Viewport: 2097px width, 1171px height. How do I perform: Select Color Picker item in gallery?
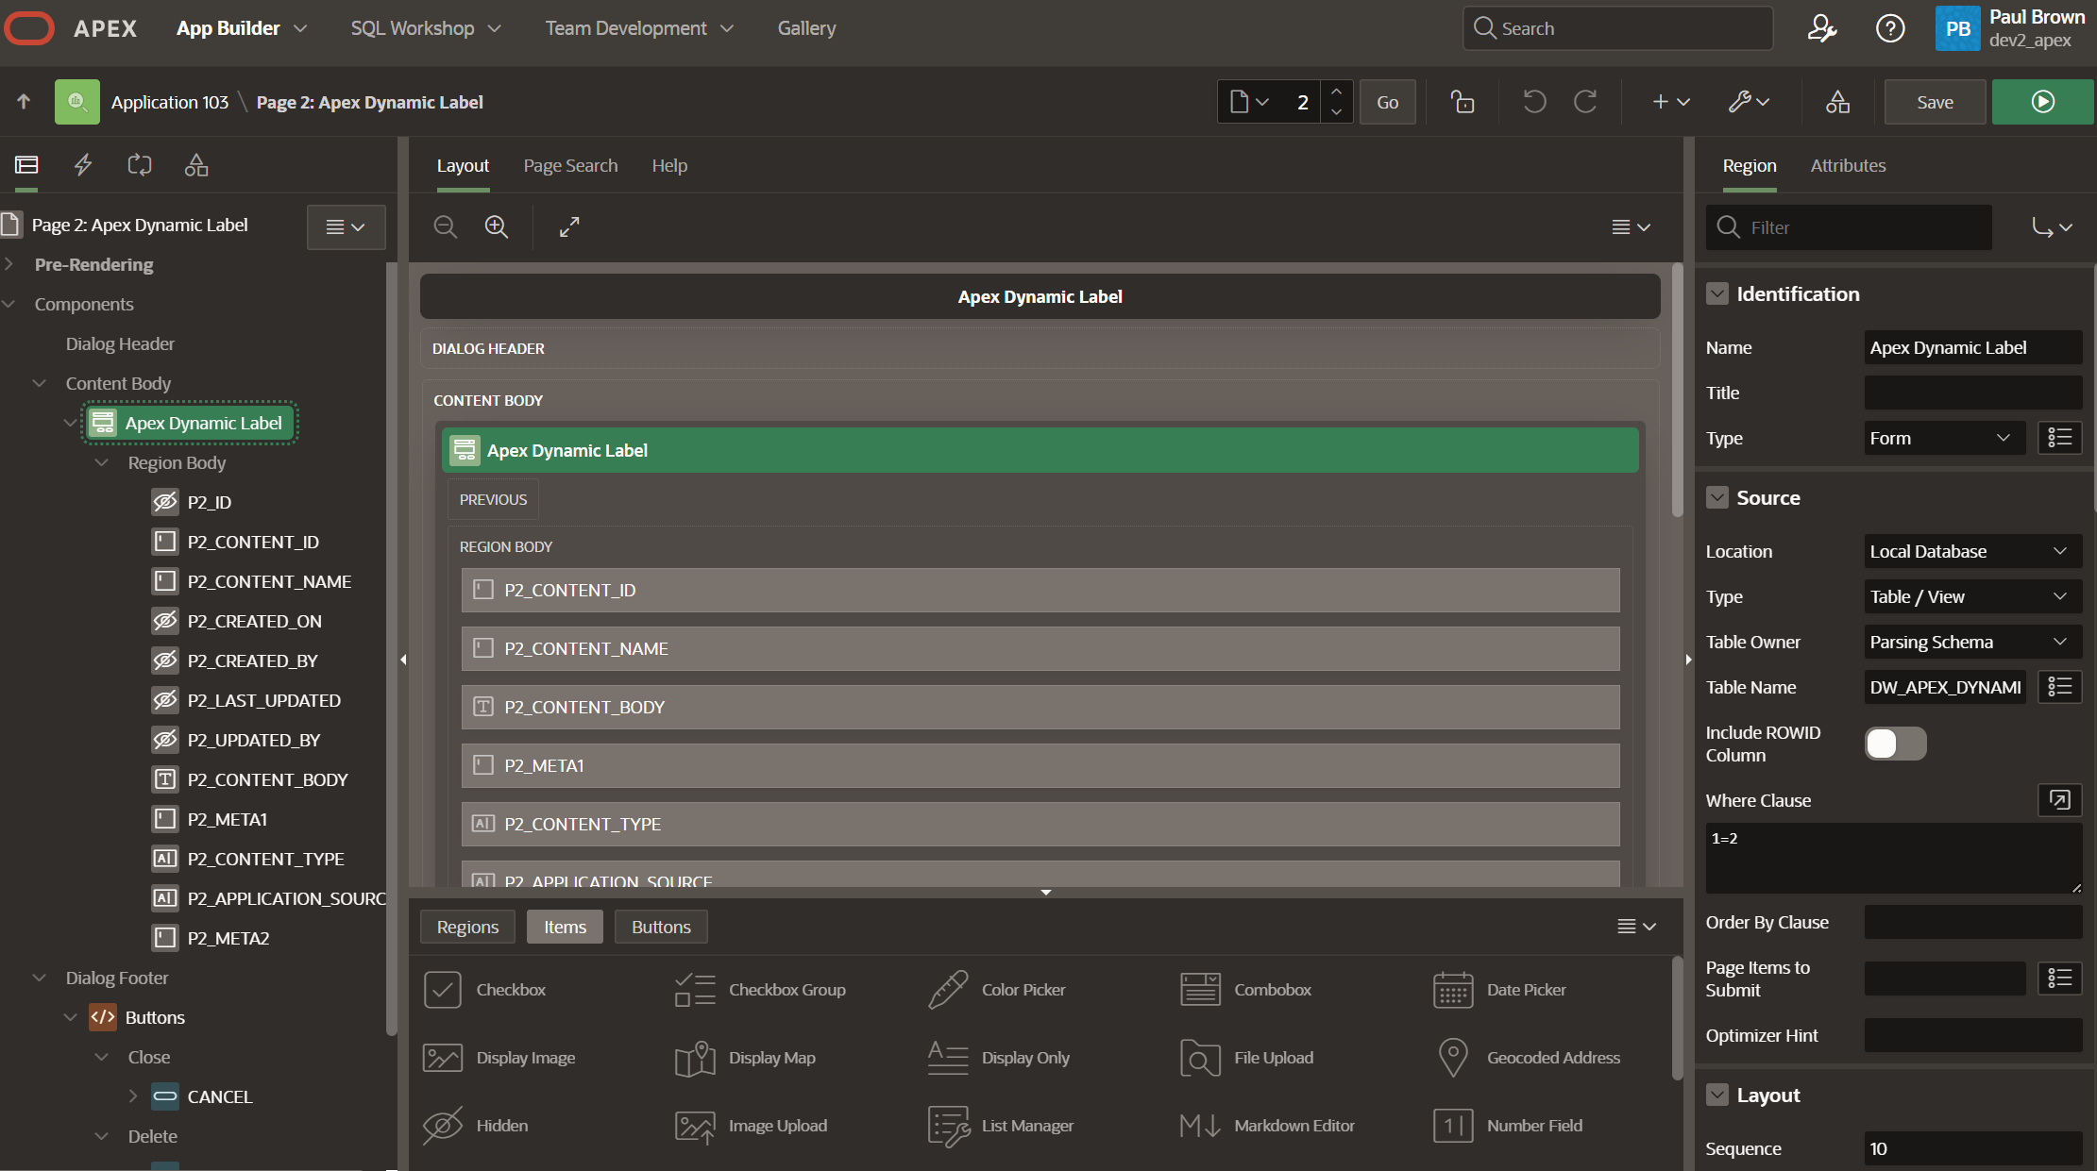pos(997,990)
